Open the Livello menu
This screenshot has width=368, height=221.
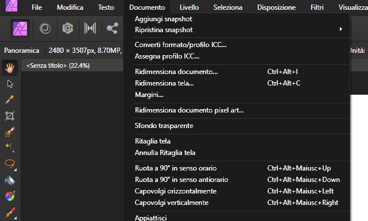tap(189, 7)
